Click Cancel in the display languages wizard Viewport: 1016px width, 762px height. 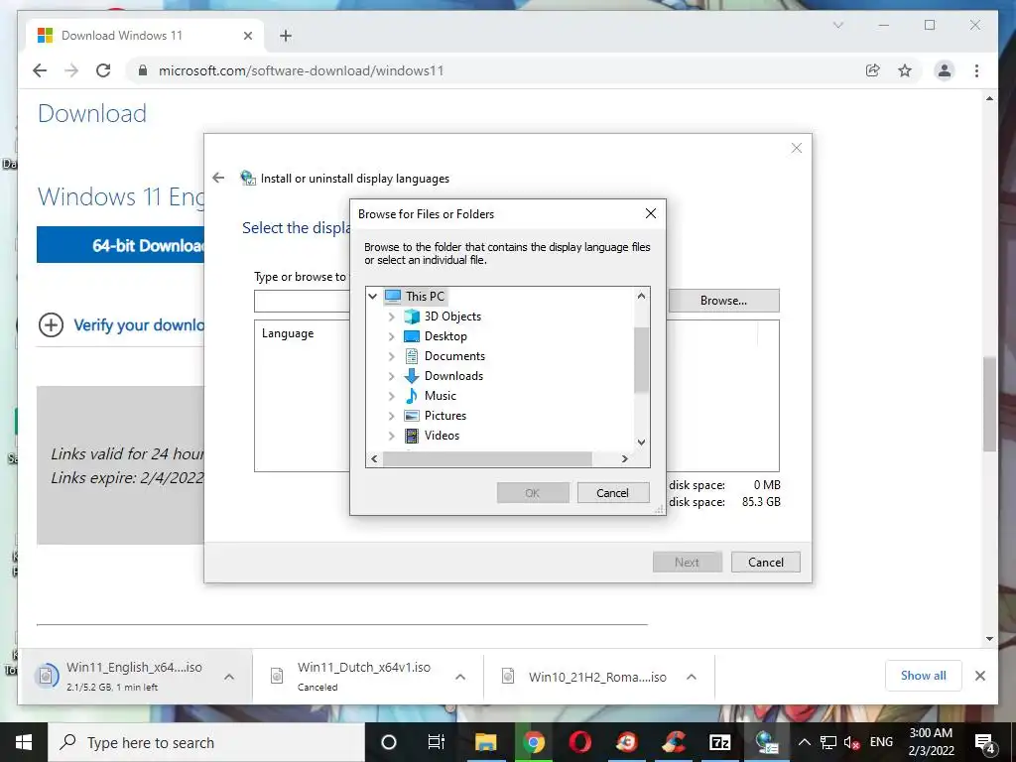[765, 563]
